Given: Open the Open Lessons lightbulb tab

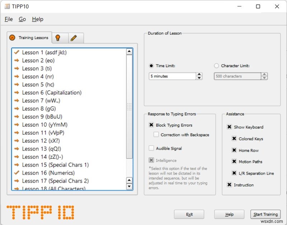Looking at the screenshot, I should [60, 38].
